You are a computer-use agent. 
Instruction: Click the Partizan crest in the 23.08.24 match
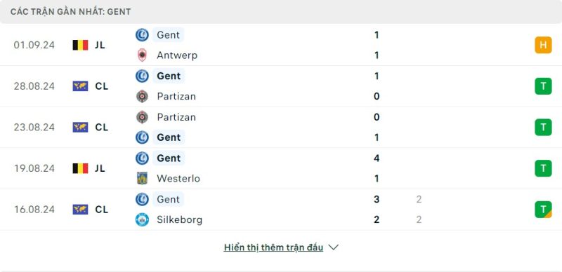click(x=143, y=117)
